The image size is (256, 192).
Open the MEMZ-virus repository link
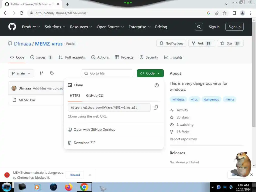pyautogui.click(x=49, y=44)
